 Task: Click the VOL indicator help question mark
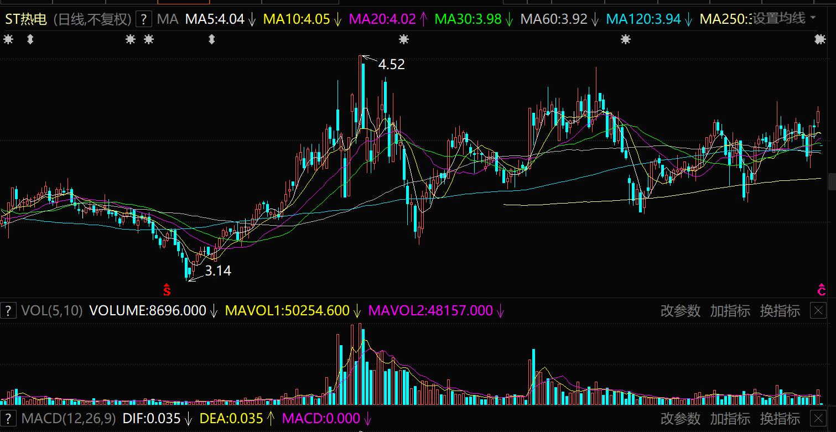click(8, 311)
